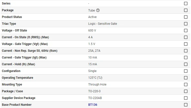This screenshot has width=191, height=108.
Task: Select the Base Product Number checkbox
Action: coord(186,105)
